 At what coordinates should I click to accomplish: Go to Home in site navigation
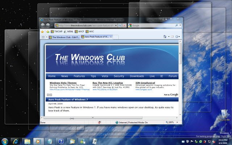(52, 76)
